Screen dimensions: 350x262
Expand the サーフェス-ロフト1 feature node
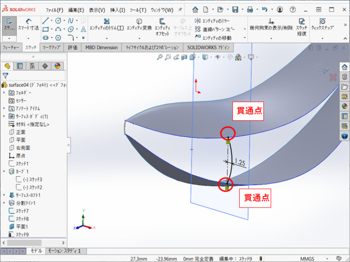(4, 195)
